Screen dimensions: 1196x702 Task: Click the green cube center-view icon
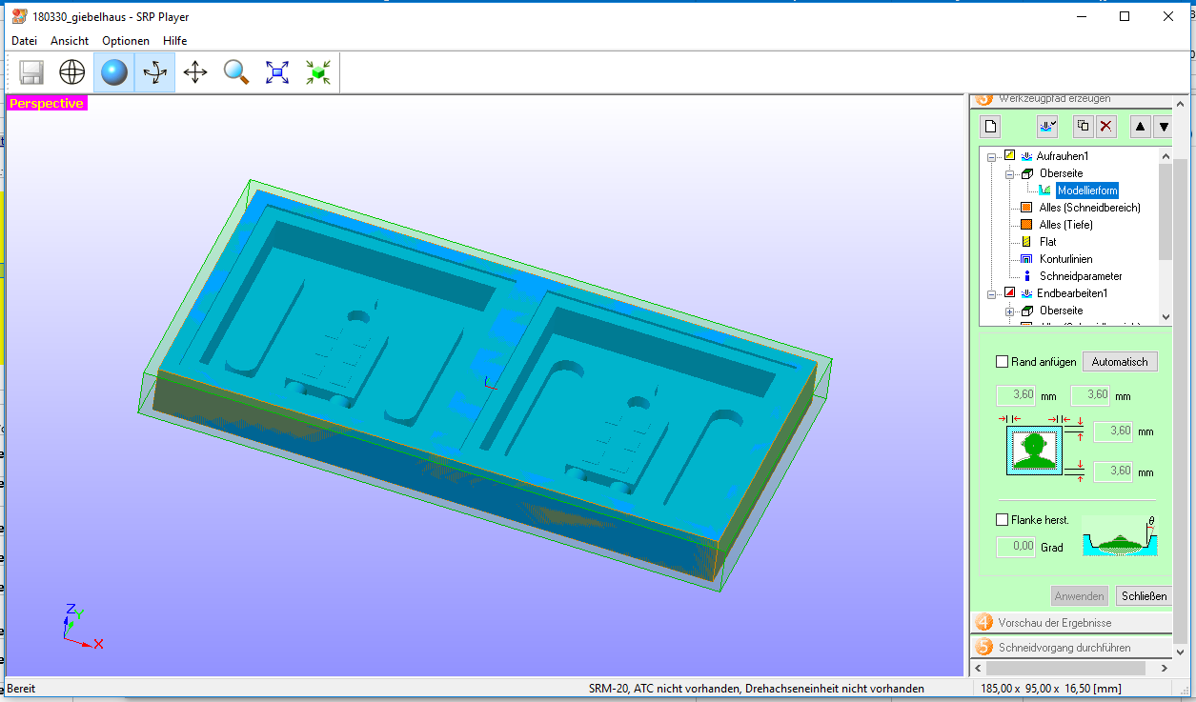(x=318, y=72)
